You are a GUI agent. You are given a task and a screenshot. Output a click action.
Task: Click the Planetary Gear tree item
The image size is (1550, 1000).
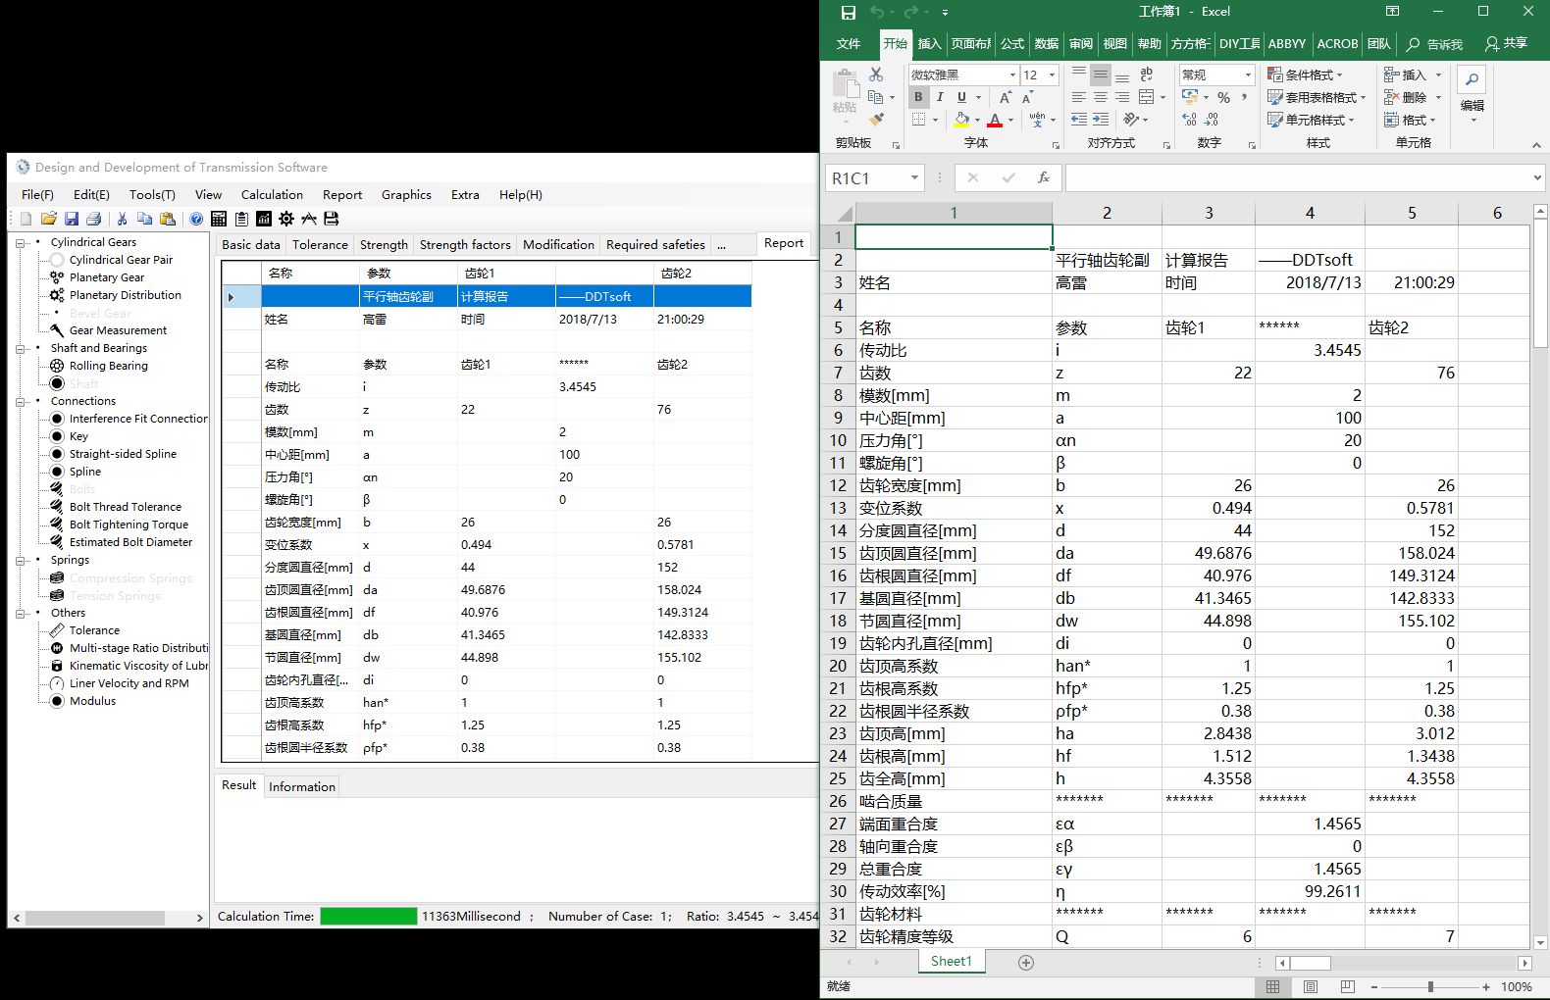[106, 277]
